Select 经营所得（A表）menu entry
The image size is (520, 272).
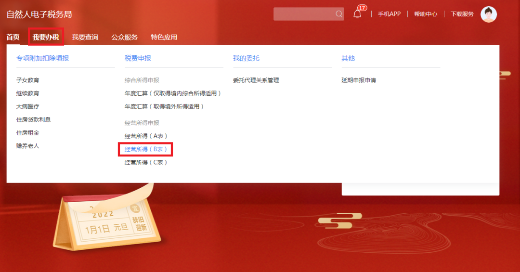click(145, 136)
